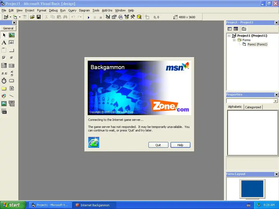
Task: Save the project with floppy icon
Action: click(39, 17)
